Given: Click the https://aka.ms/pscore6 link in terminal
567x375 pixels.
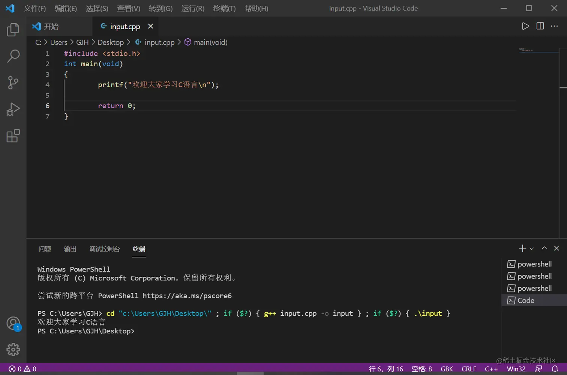Looking at the screenshot, I should coord(187,296).
